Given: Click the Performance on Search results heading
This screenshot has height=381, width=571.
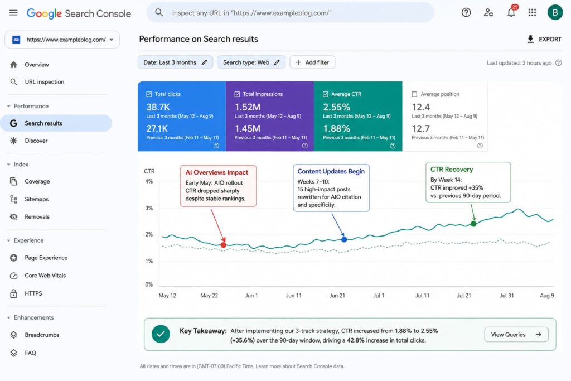Looking at the screenshot, I should pyautogui.click(x=199, y=39).
